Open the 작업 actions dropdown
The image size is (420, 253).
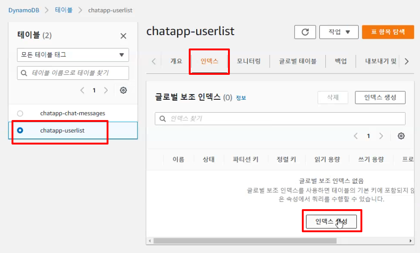339,32
